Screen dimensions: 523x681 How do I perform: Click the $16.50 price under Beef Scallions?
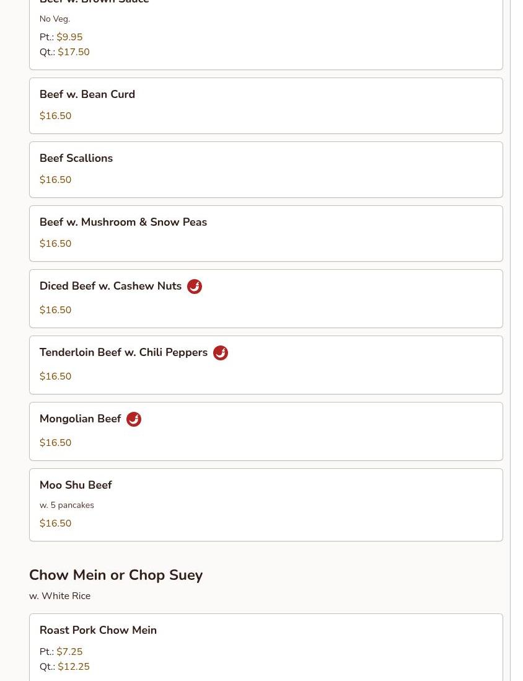(x=55, y=180)
